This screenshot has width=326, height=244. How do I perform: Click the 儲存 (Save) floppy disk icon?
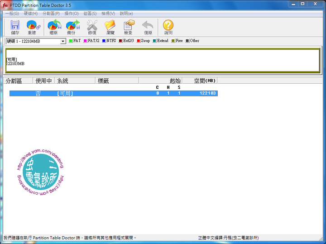pyautogui.click(x=15, y=27)
